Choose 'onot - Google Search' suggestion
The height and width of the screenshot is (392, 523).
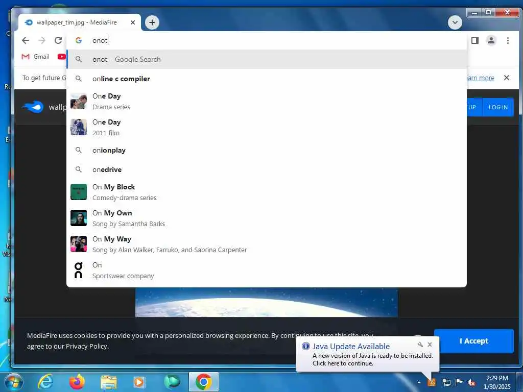point(267,59)
